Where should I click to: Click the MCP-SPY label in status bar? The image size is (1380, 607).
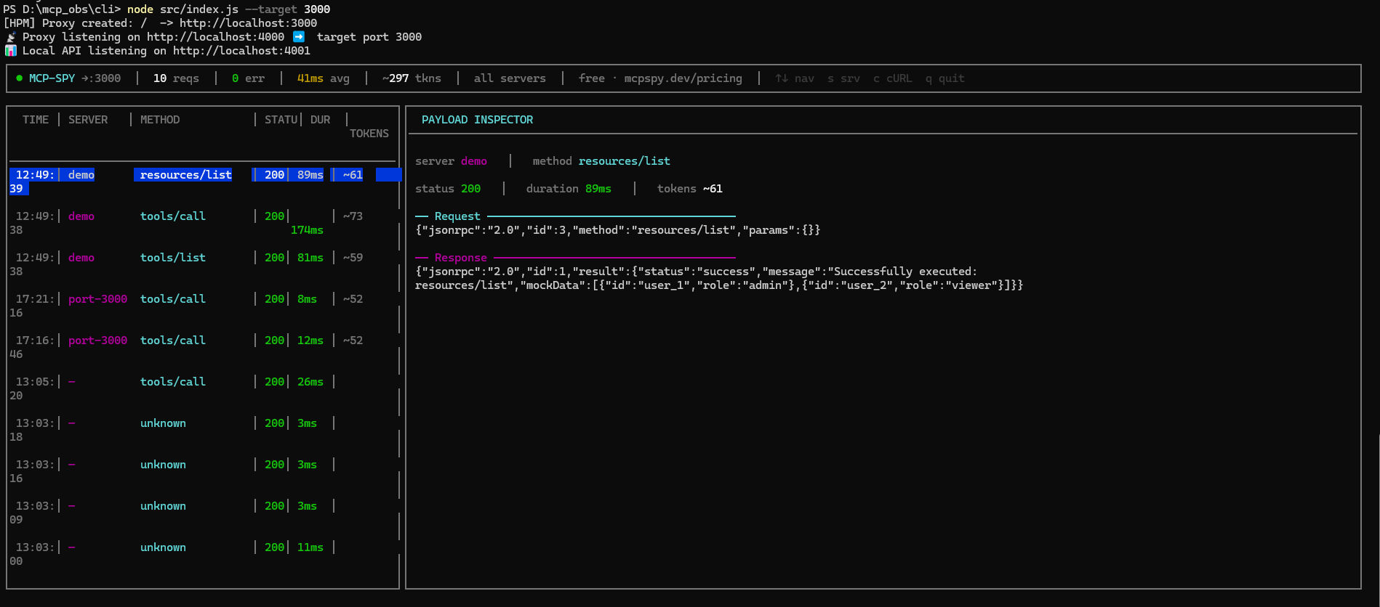52,78
